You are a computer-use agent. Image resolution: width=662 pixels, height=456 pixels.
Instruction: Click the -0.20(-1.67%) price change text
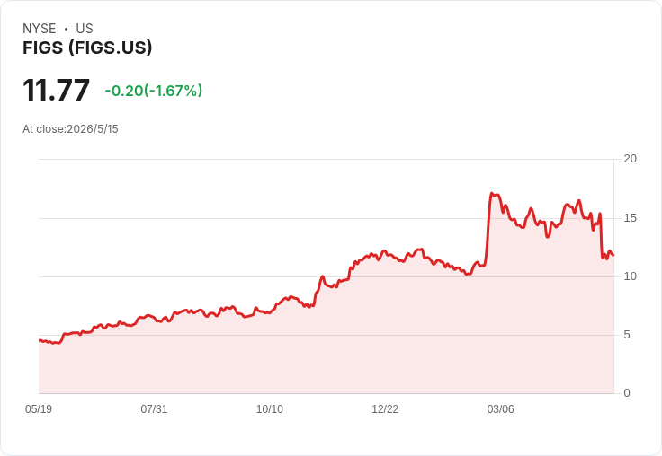(154, 91)
